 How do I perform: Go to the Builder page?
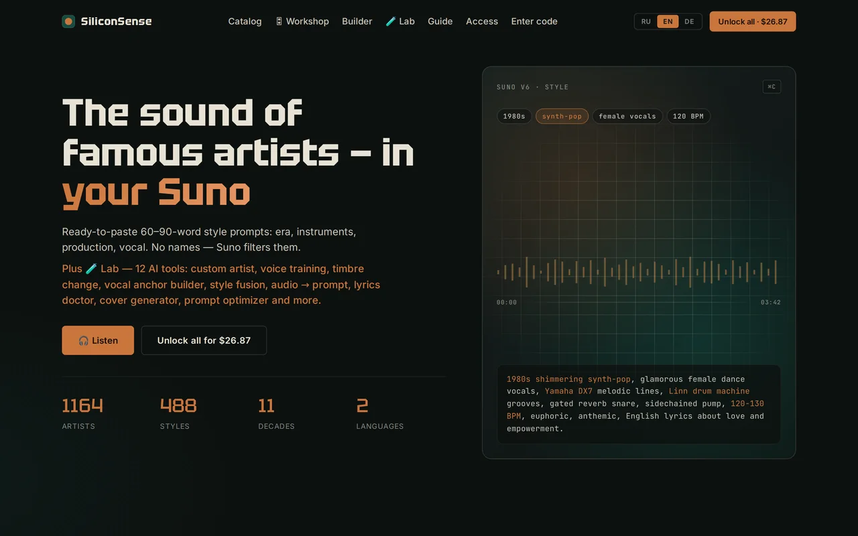(x=357, y=21)
